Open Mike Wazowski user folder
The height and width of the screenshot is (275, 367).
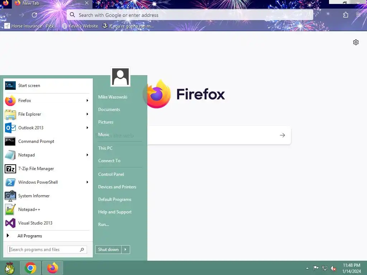tap(113, 97)
